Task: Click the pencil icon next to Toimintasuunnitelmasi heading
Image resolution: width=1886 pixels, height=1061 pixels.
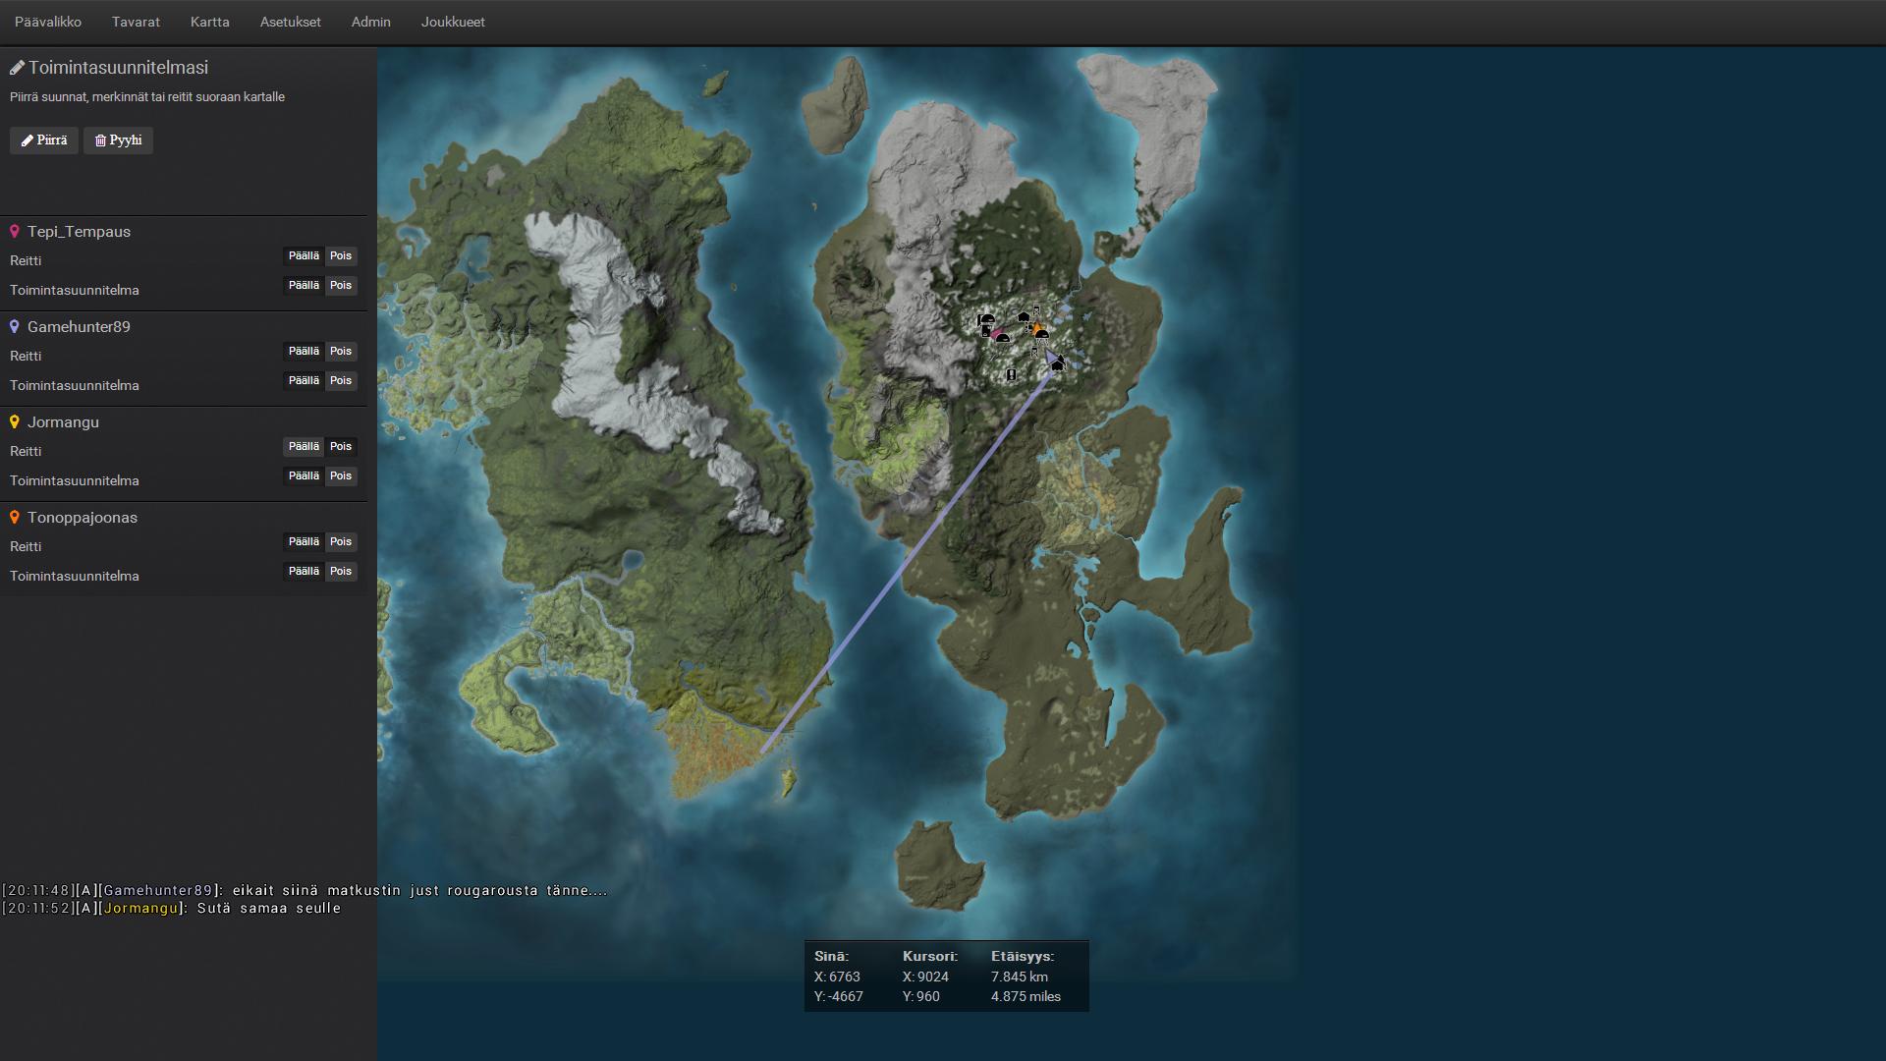Action: pyautogui.click(x=17, y=67)
